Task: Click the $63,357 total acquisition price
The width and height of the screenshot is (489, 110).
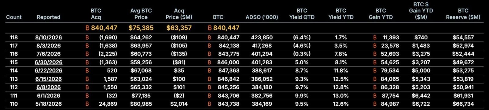Action: pyautogui.click(x=179, y=28)
